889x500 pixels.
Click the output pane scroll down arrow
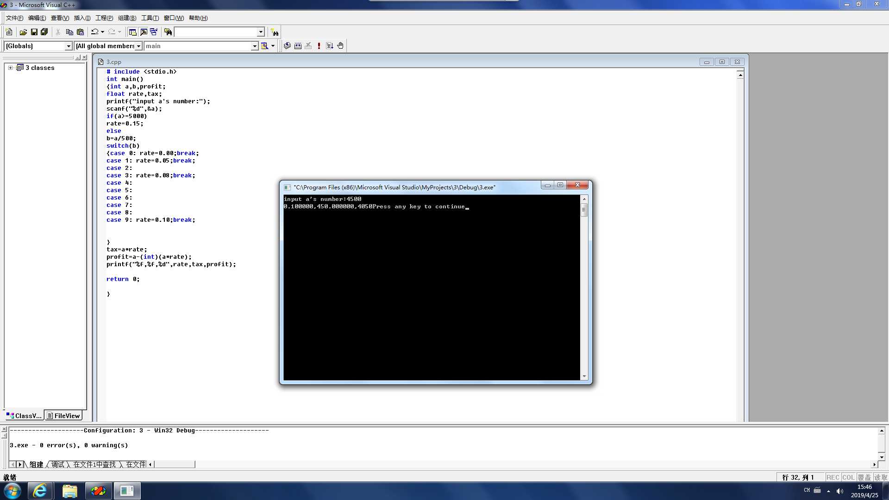point(882,456)
